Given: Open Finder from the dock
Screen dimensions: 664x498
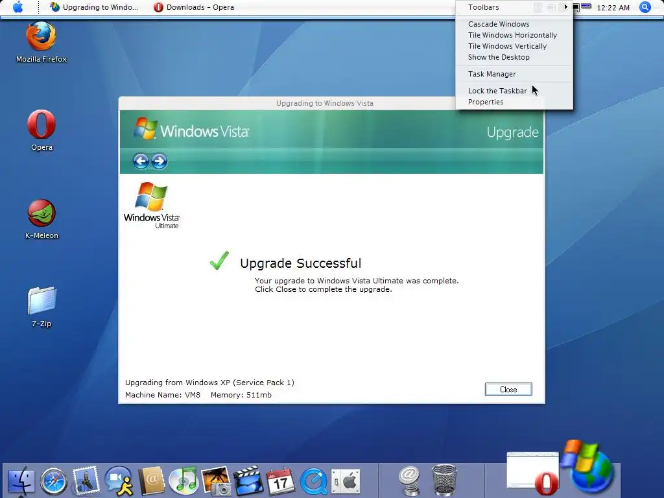Looking at the screenshot, I should pos(21,481).
